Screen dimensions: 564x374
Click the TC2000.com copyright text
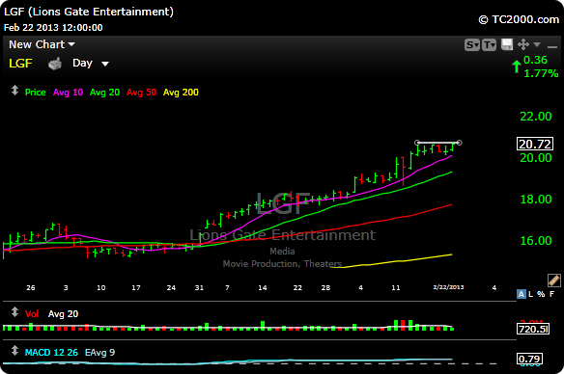click(x=519, y=19)
